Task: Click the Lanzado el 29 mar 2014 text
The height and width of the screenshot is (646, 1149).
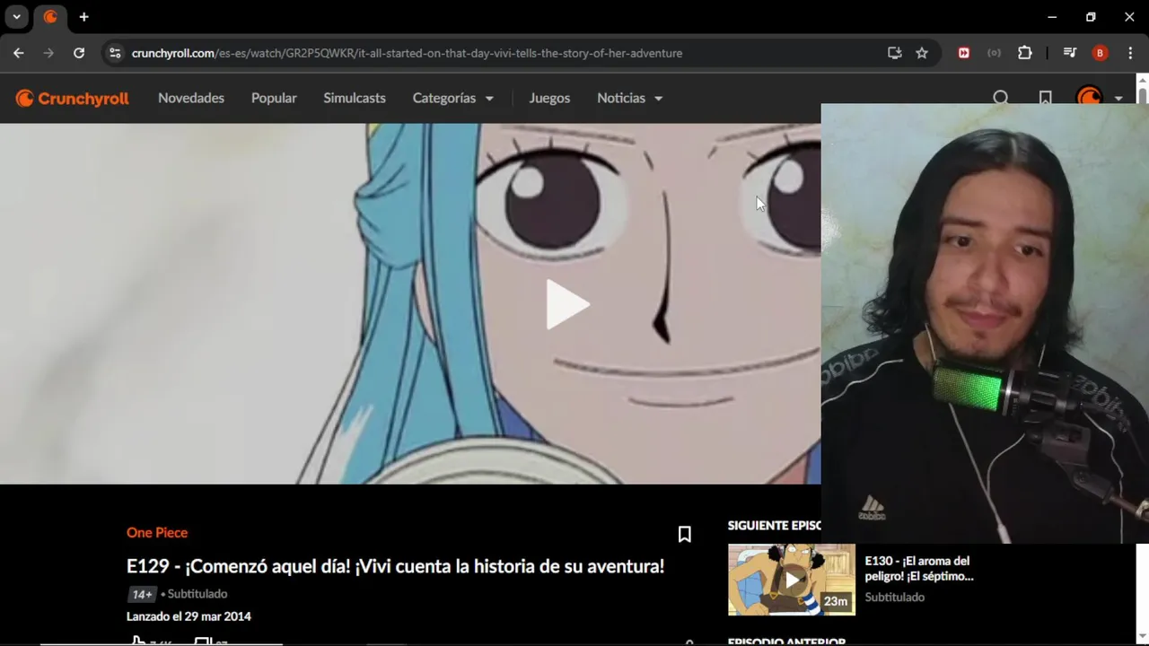Action: click(x=189, y=616)
